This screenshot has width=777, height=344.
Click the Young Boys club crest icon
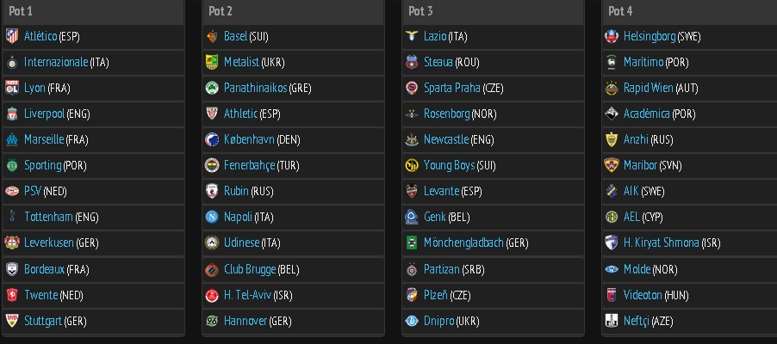point(412,165)
